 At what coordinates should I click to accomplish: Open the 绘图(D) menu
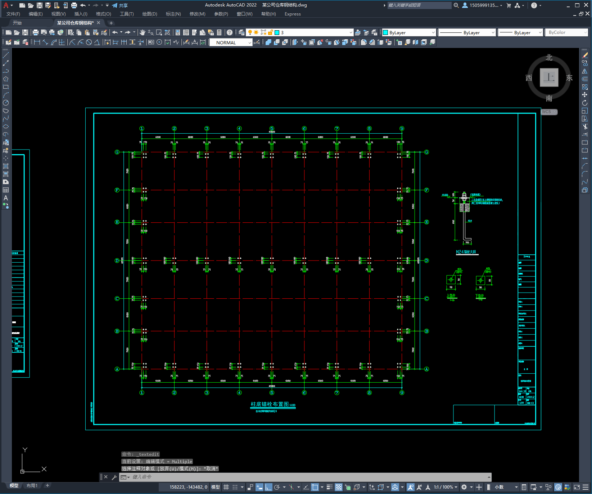150,14
